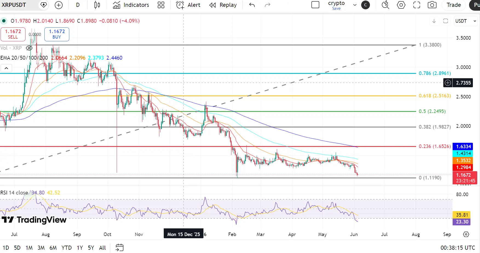480x253 pixels.
Task: Click the 1.2984 EMA20 price label
Action: 463,167
